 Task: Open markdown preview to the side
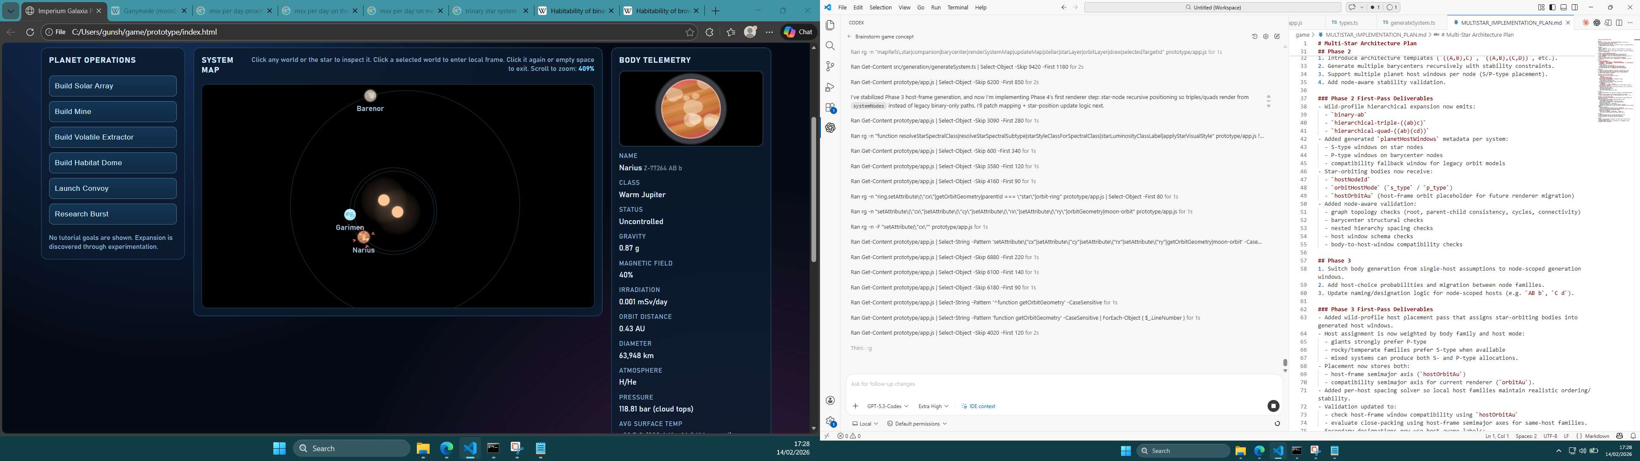click(1608, 23)
